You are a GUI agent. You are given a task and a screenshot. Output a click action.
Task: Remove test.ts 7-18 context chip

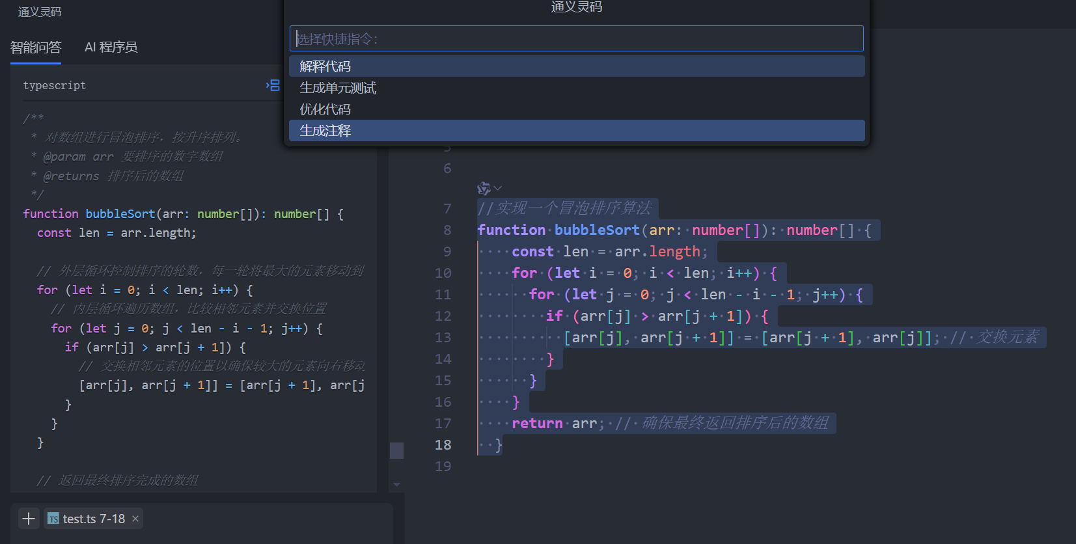(135, 519)
